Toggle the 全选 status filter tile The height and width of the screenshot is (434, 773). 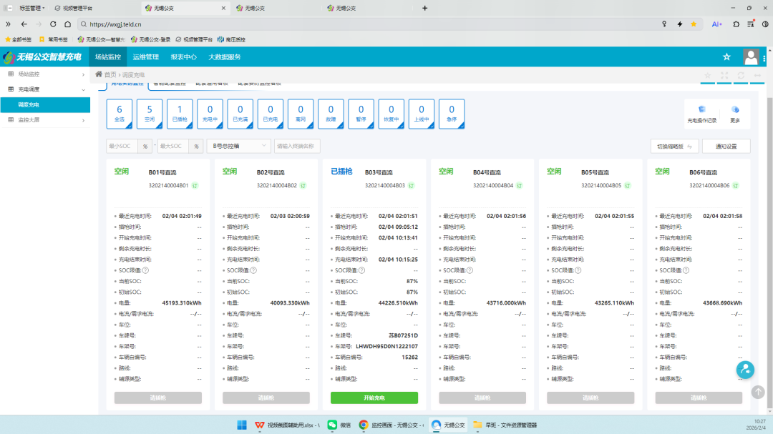tap(119, 114)
